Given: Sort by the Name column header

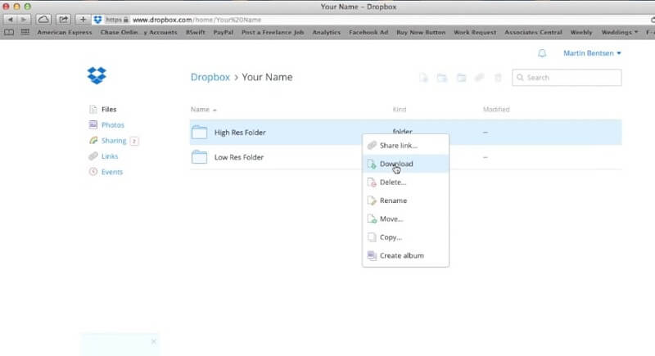Looking at the screenshot, I should [x=203, y=110].
